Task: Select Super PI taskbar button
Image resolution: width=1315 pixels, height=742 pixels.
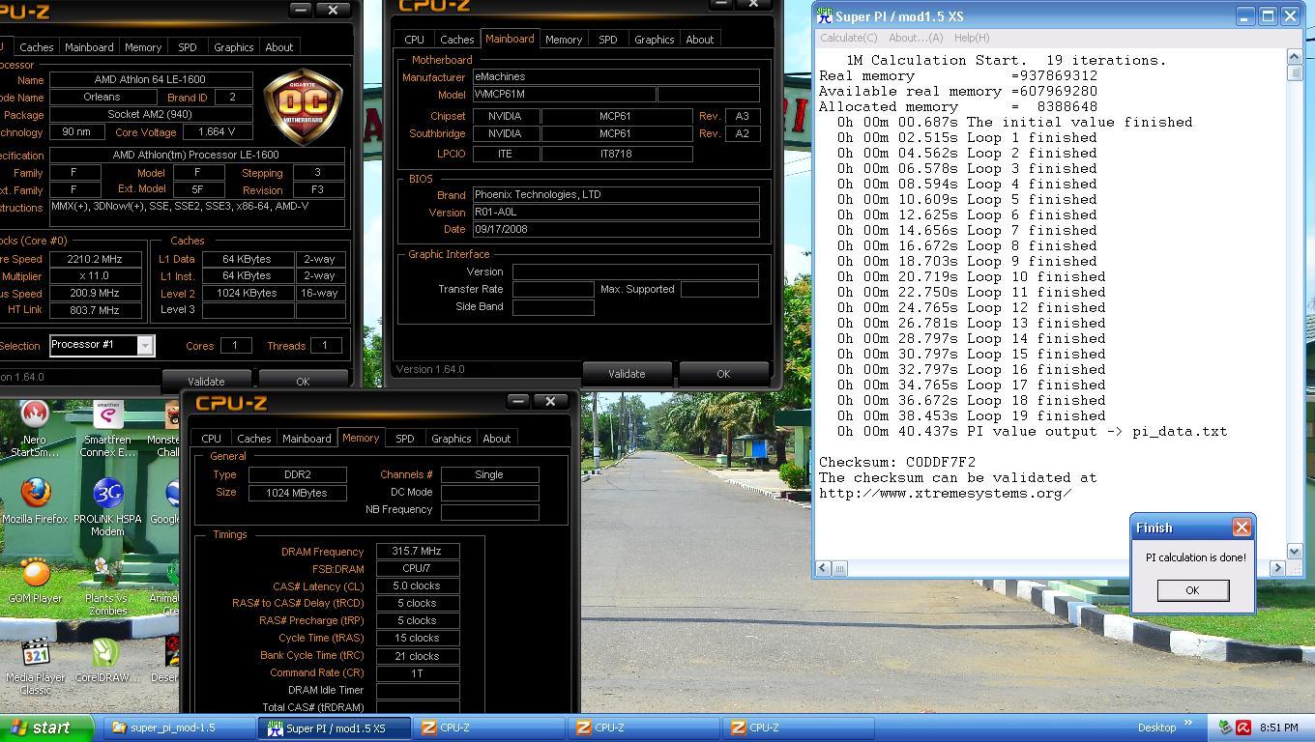Action: tap(335, 728)
